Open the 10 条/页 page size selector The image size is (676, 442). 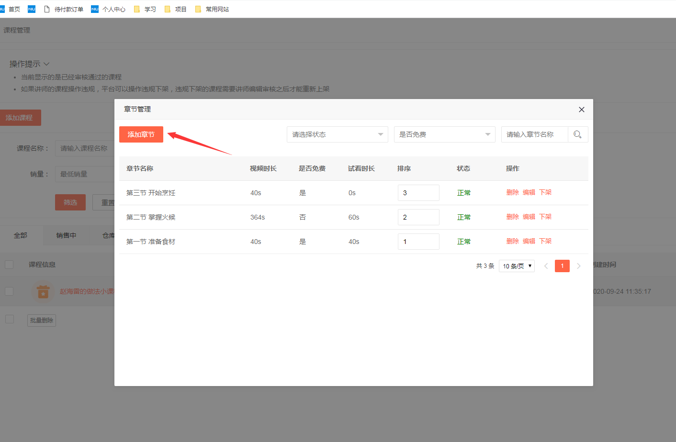tap(517, 266)
